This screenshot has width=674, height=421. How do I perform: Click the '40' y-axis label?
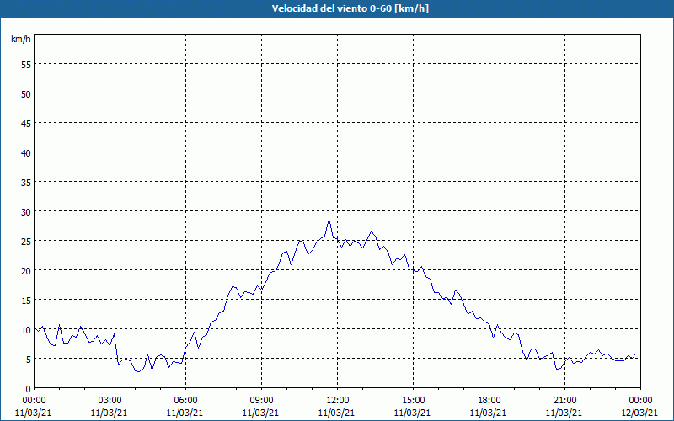tap(26, 152)
